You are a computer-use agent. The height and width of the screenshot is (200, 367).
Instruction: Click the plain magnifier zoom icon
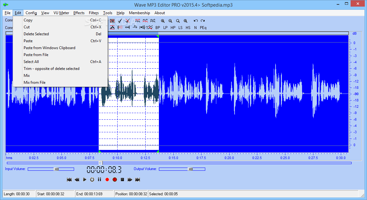point(178,21)
